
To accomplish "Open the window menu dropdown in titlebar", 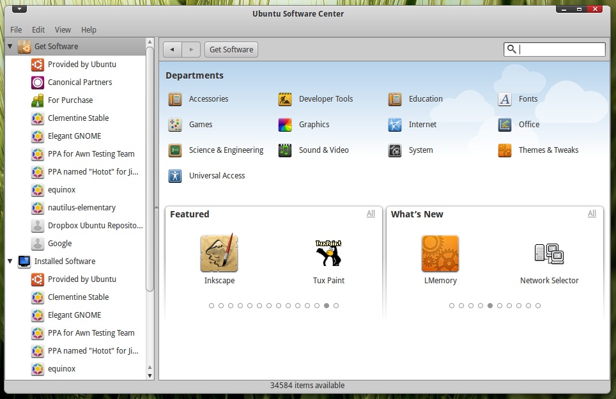I will pyautogui.click(x=19, y=9).
